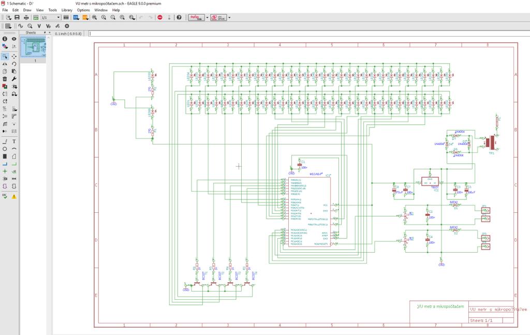Select the Dimension double-arrow tool

pyautogui.click(x=14, y=179)
